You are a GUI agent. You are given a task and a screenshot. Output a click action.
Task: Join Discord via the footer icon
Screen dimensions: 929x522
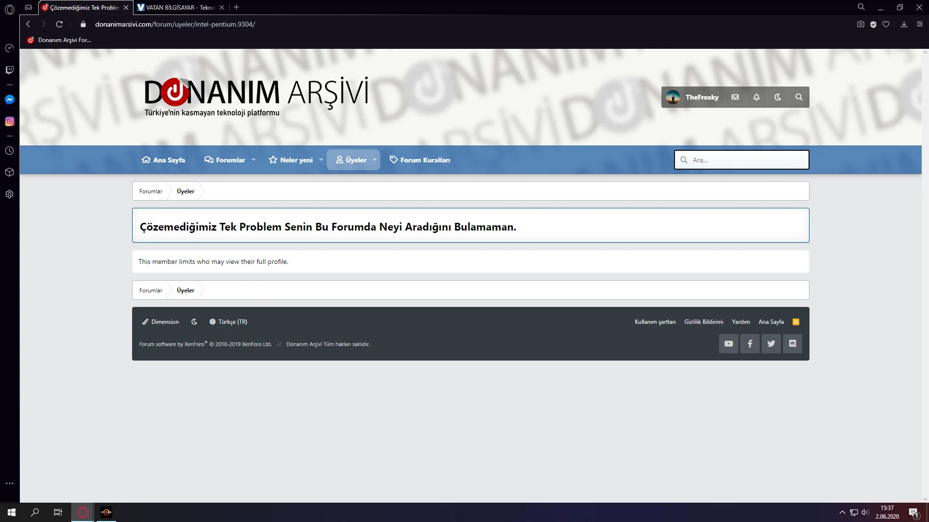[x=793, y=343]
